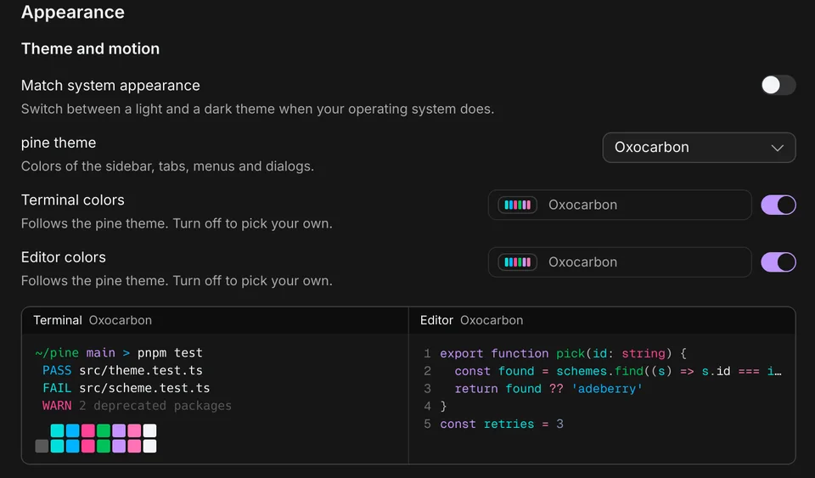Screen dimensions: 815x478
Task: Turn off the Terminal colors follow-theme toggle
Action: click(x=778, y=205)
